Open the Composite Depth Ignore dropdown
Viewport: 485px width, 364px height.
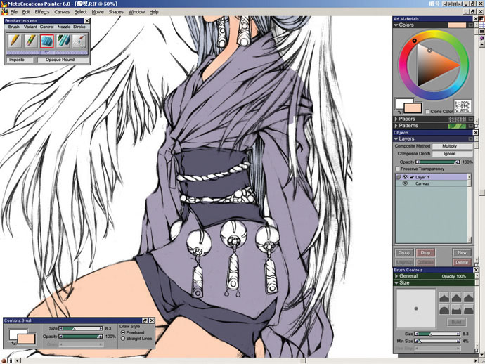pyautogui.click(x=452, y=154)
